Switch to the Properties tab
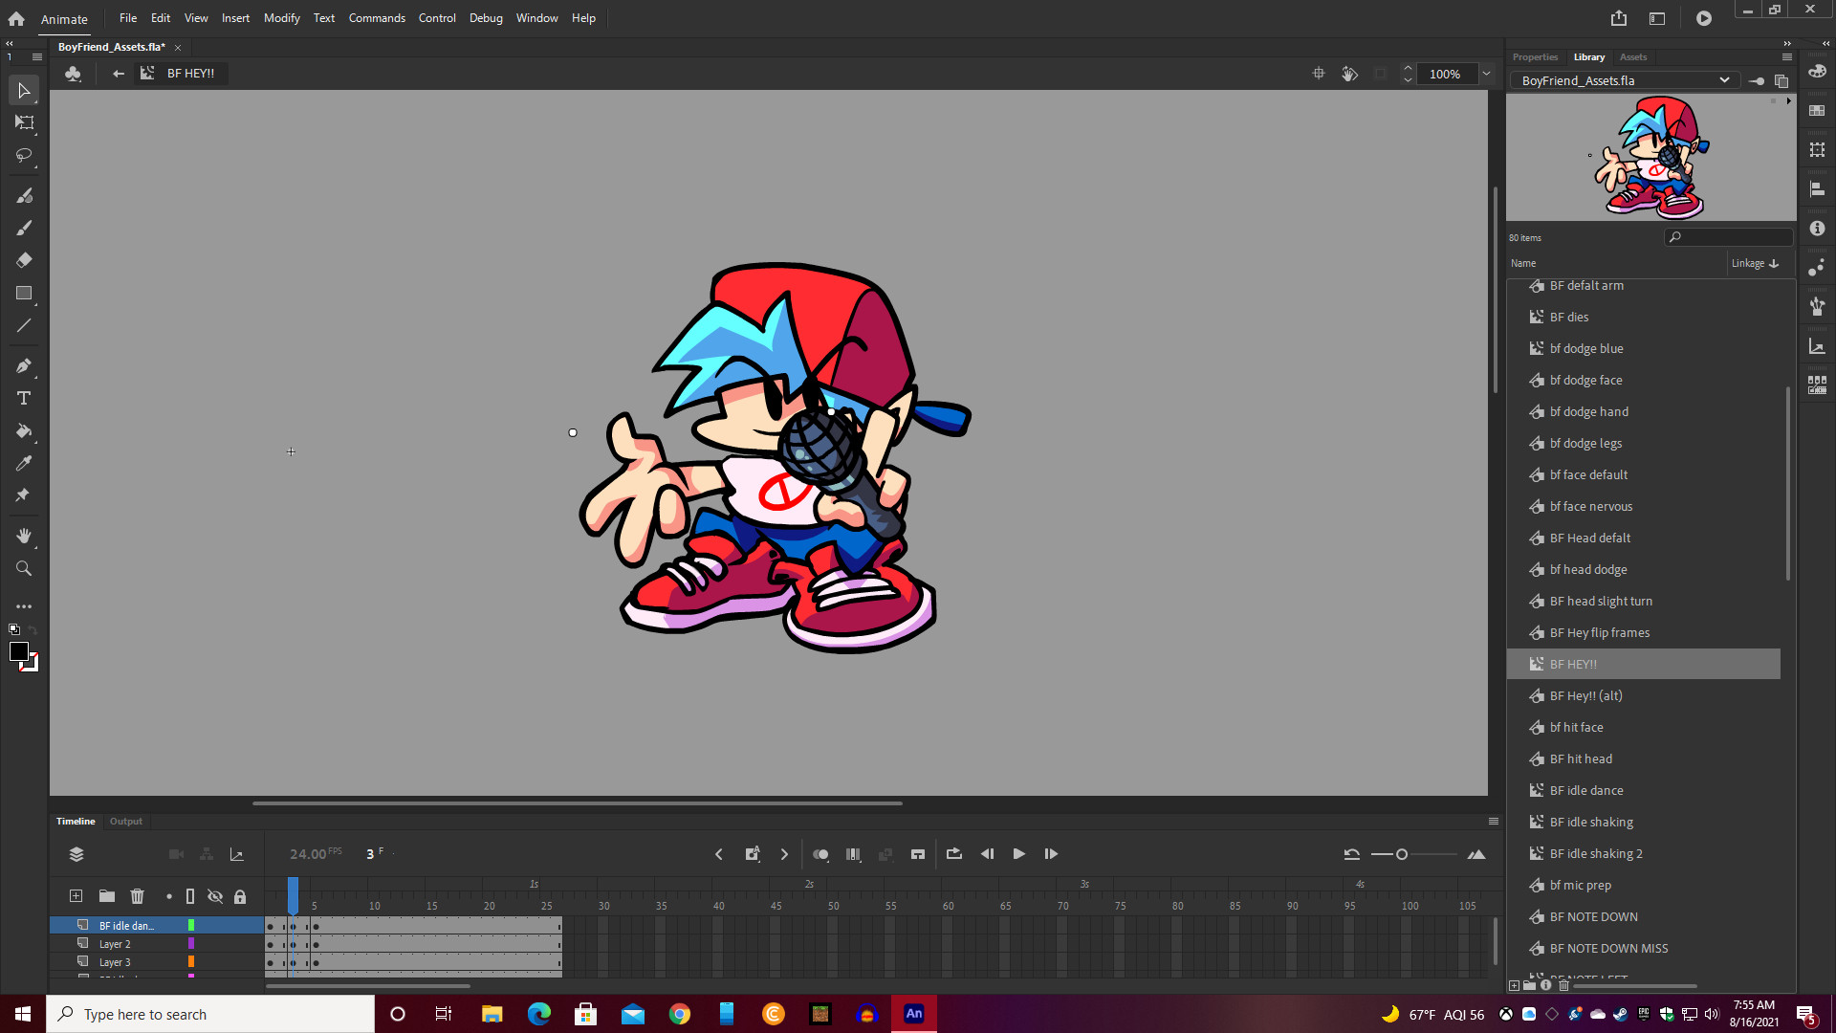1836x1033 pixels. pos(1535,57)
